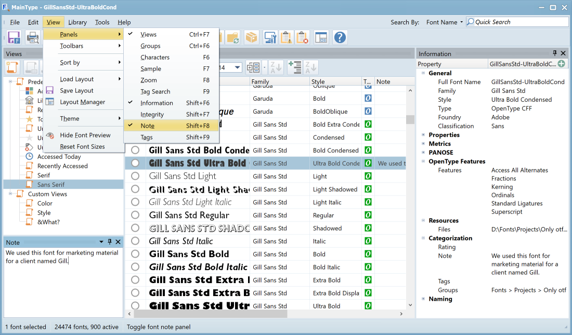The width and height of the screenshot is (572, 335).
Task: Click the font list vertical scrollbar thumb
Action: [x=410, y=119]
